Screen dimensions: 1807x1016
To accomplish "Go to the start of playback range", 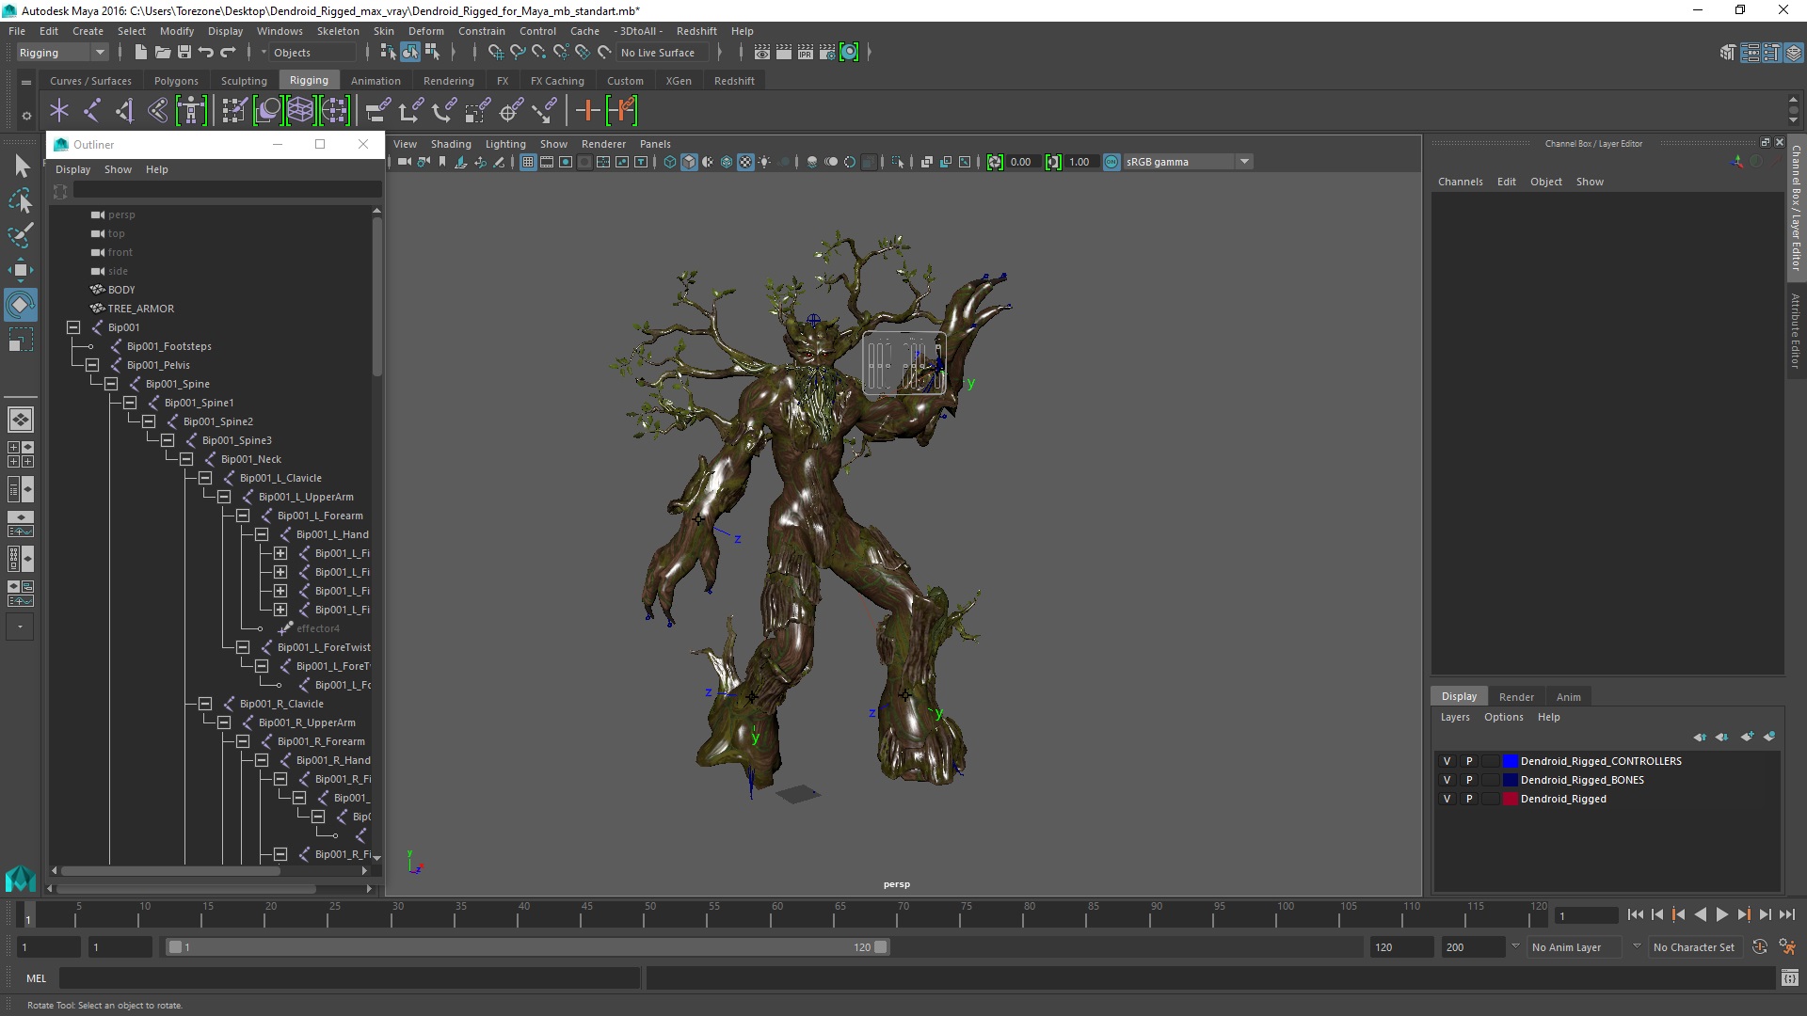I will tap(1635, 914).
